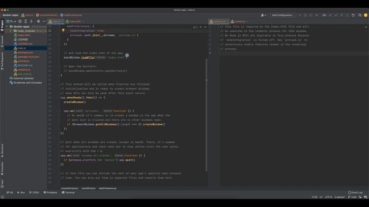Screen dimensions: 369x207
Task: Open the Pull Requests tool window button
Action: pos(2,61)
